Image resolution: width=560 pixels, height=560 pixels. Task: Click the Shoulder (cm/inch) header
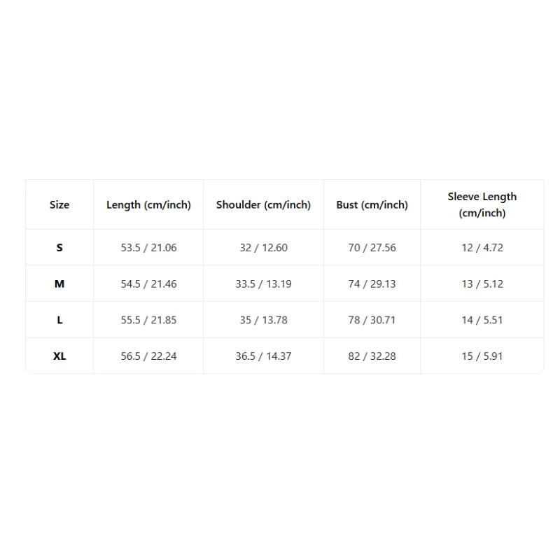pos(264,205)
